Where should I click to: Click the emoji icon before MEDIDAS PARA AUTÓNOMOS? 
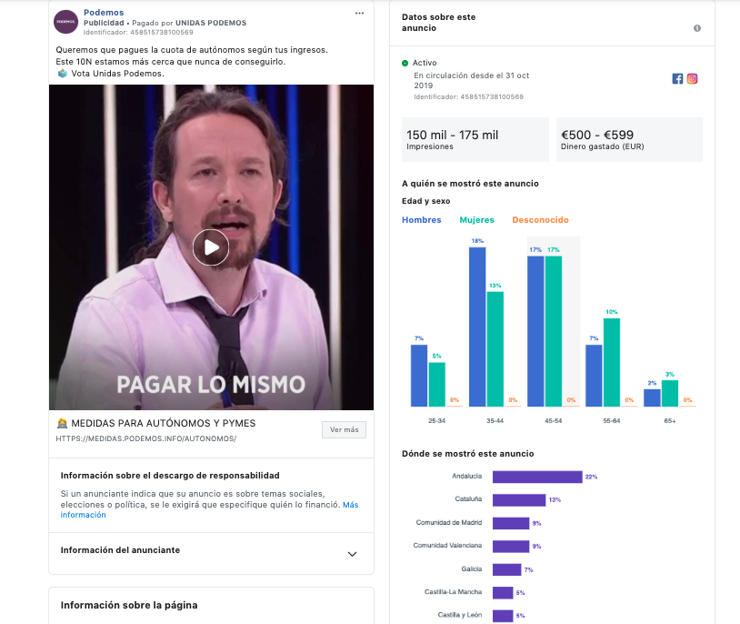click(63, 423)
